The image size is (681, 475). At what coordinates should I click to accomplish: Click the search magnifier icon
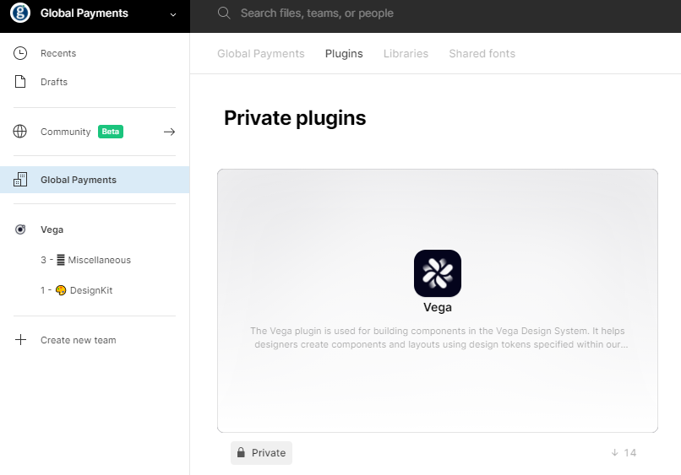pos(224,13)
